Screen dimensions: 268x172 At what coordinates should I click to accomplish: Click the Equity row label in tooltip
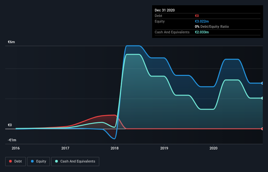[160, 21]
